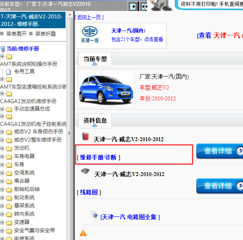Click 查看详细 button beside 维修手册/诊断
Image resolution: width=243 pixels, height=240 pixels.
219,151
